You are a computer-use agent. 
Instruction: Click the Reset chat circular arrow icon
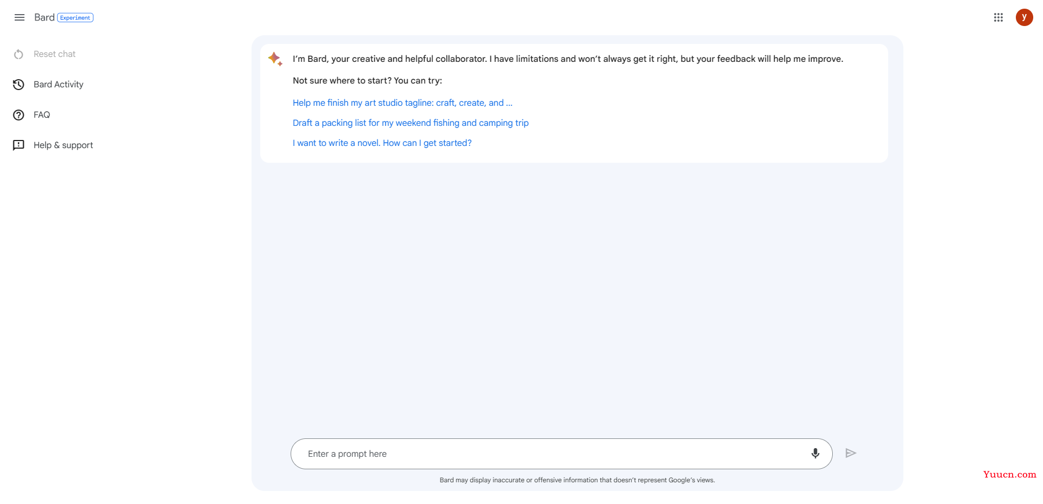(18, 54)
